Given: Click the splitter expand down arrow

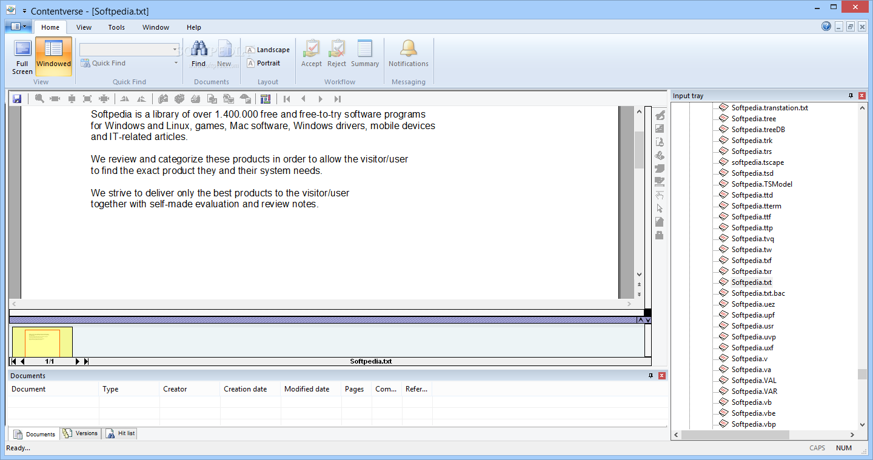Looking at the screenshot, I should pos(648,320).
